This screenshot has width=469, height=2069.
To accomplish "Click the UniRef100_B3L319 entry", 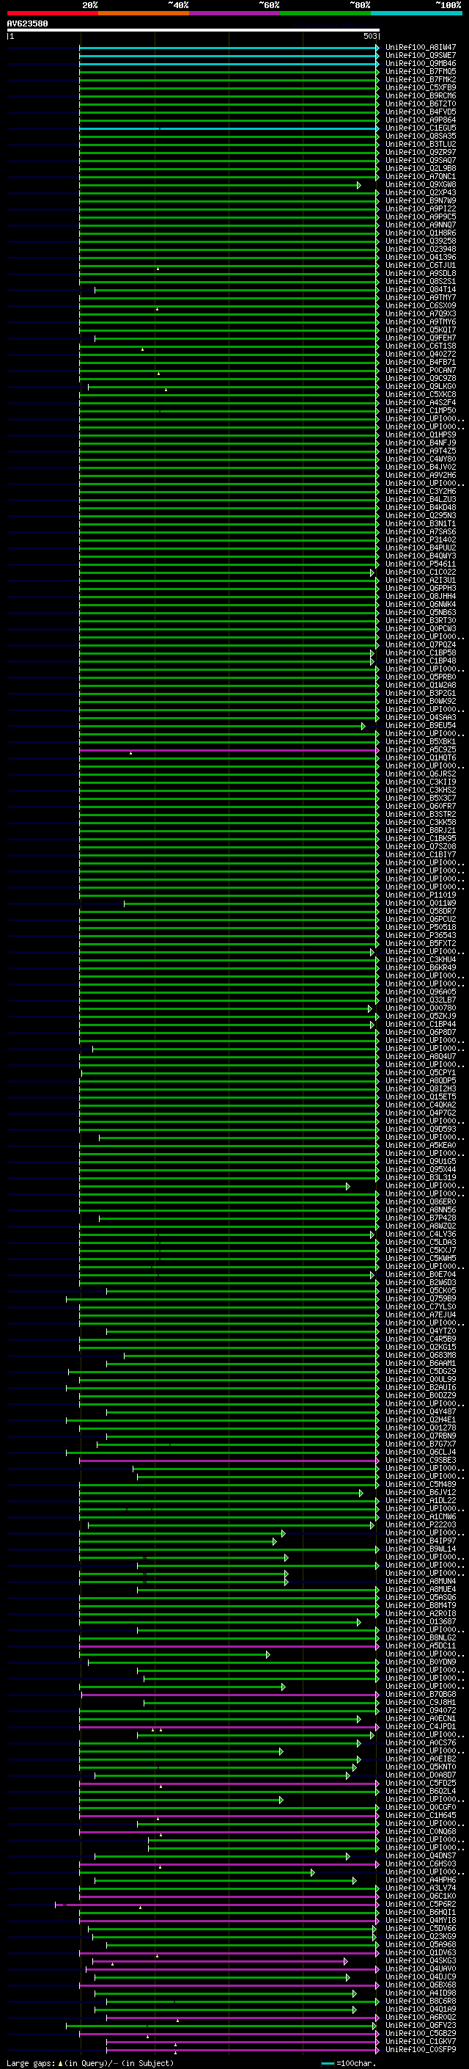I will click(x=420, y=1178).
